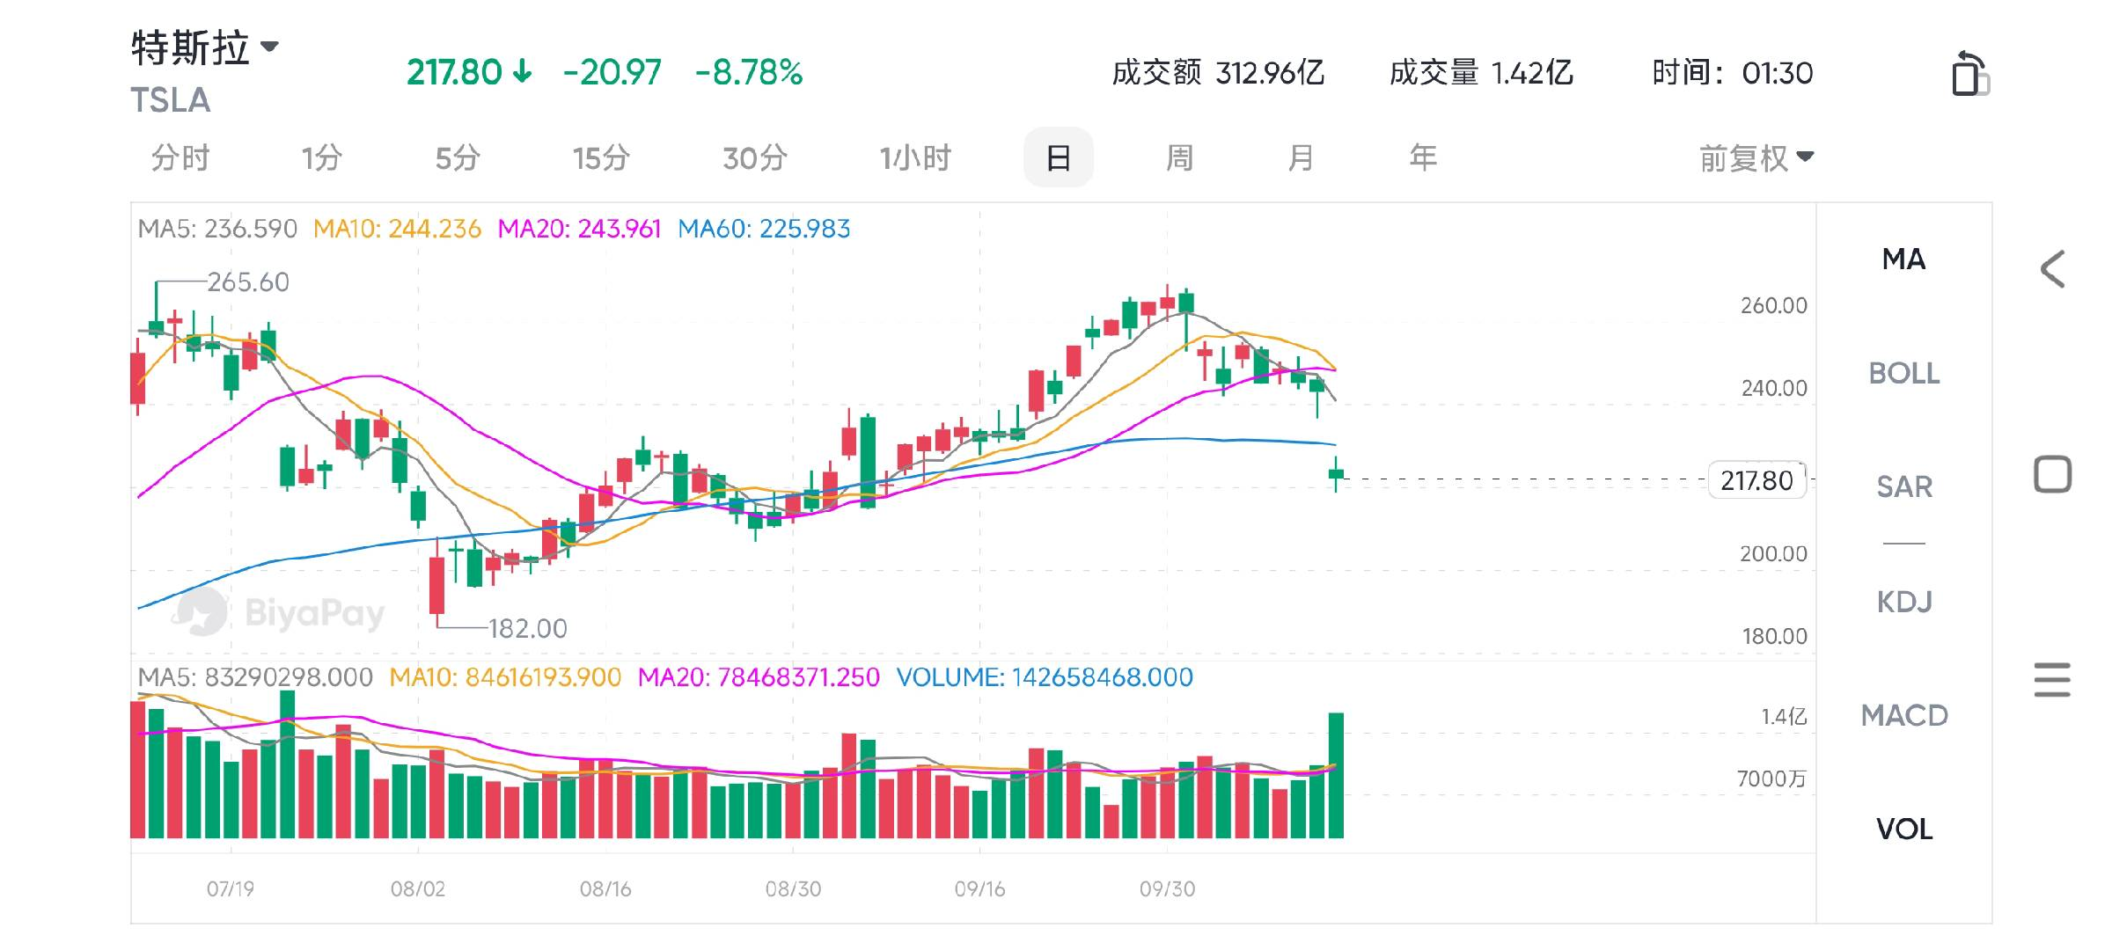Screen dimensions: 2112x950
Task: Click the 09/30 date axis label
Action: [x=1167, y=889]
